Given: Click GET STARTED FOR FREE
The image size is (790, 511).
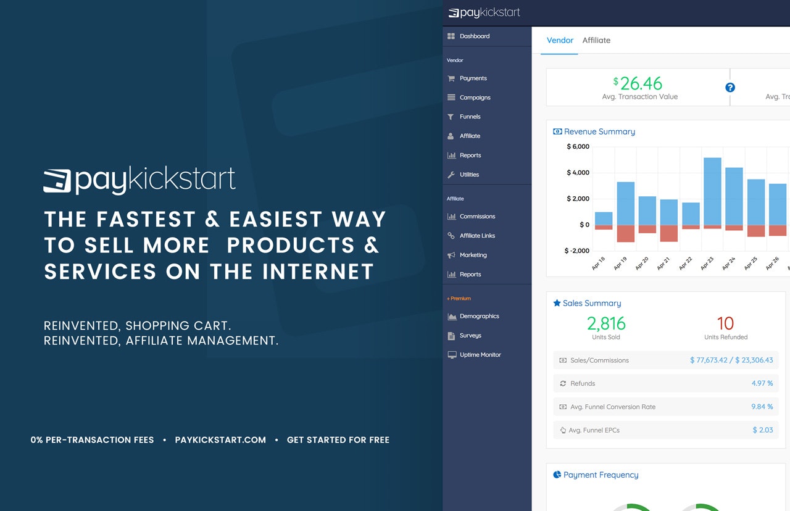Looking at the screenshot, I should (338, 439).
